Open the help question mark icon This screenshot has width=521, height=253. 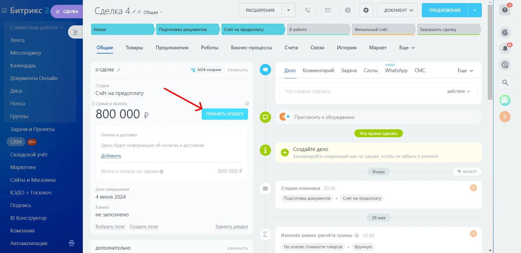click(x=505, y=10)
